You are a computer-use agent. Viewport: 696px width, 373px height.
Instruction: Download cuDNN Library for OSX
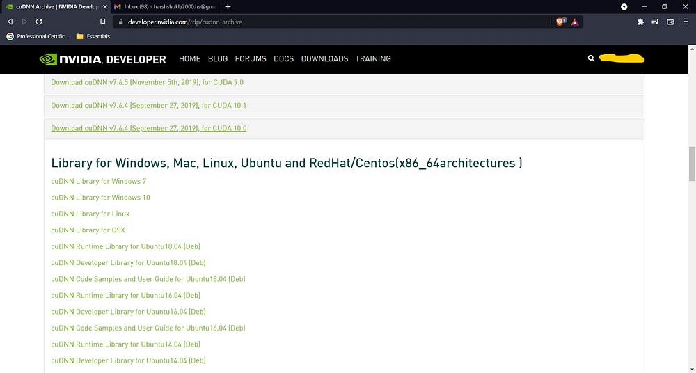(x=88, y=230)
